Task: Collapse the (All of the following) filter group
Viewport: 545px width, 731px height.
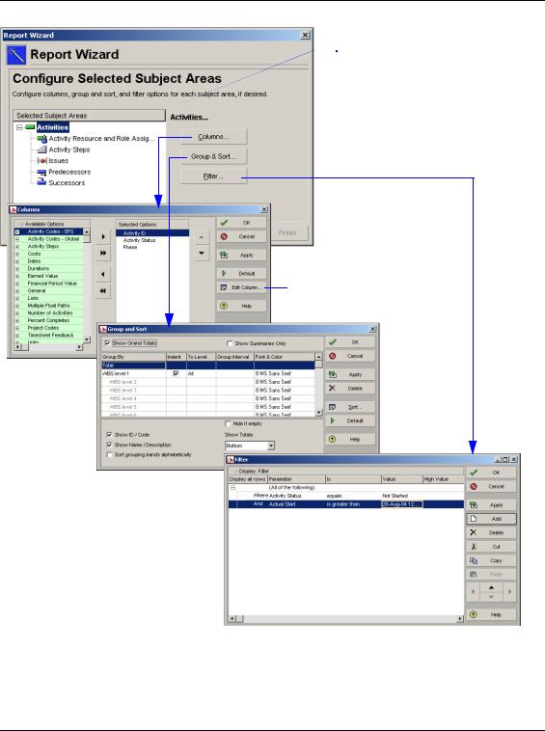Action: point(233,488)
